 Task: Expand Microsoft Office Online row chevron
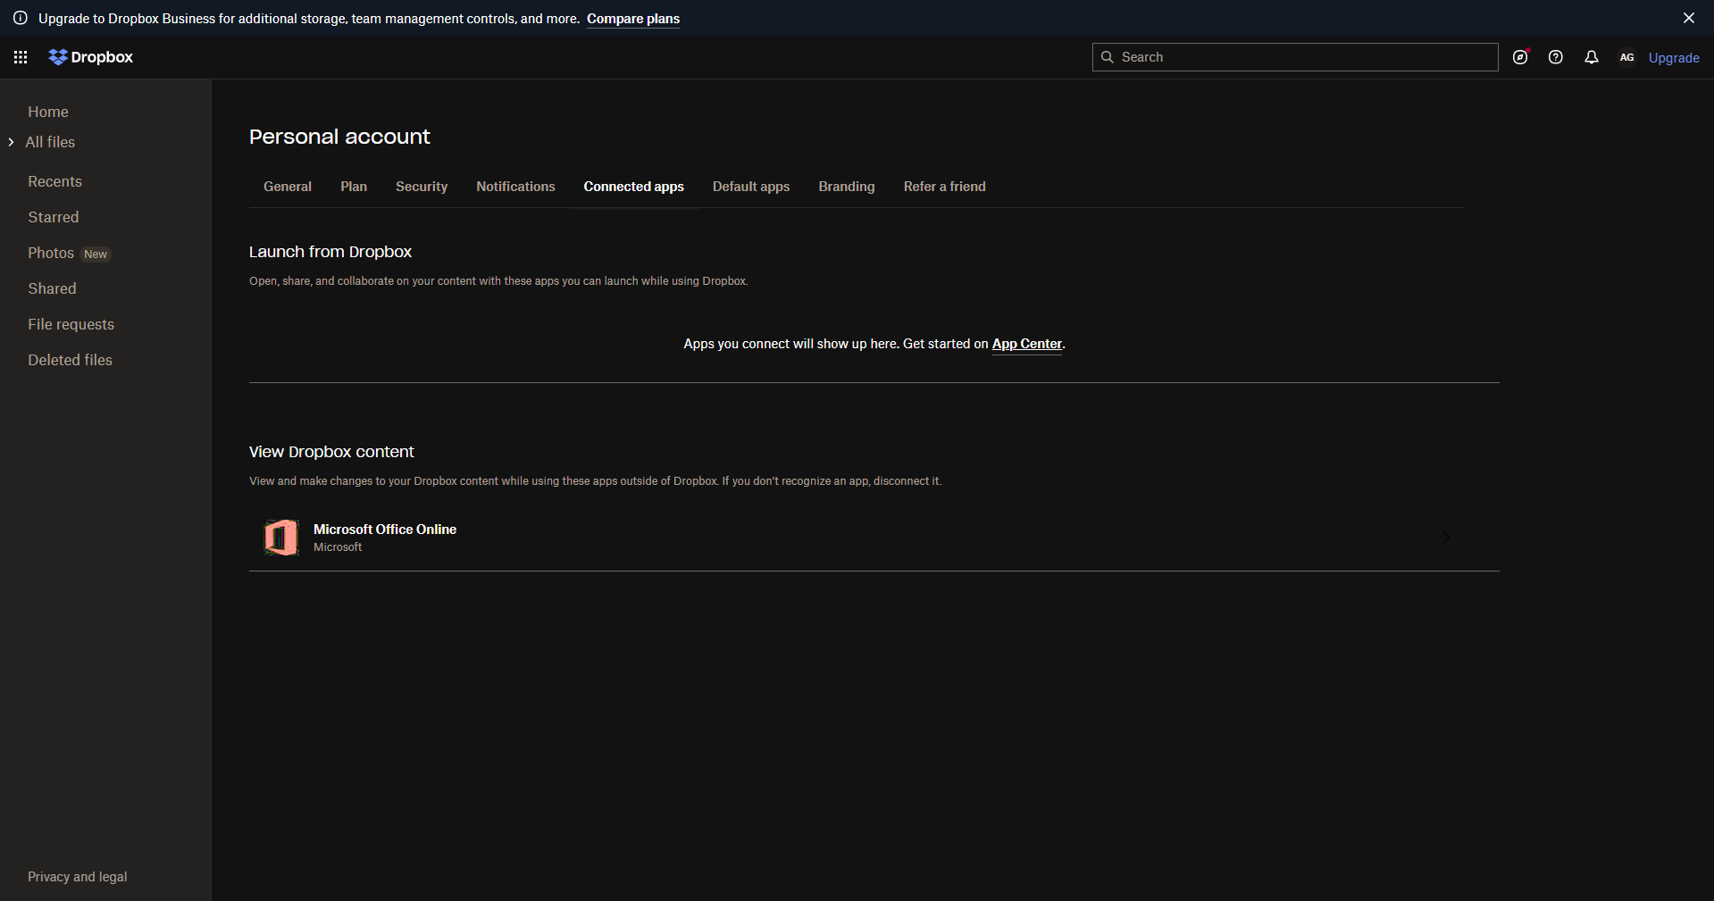(x=1446, y=537)
